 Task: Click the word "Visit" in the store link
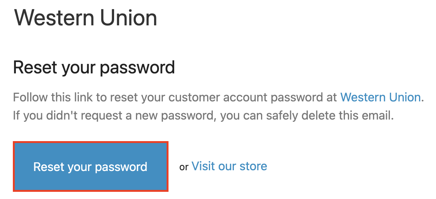coord(204,166)
